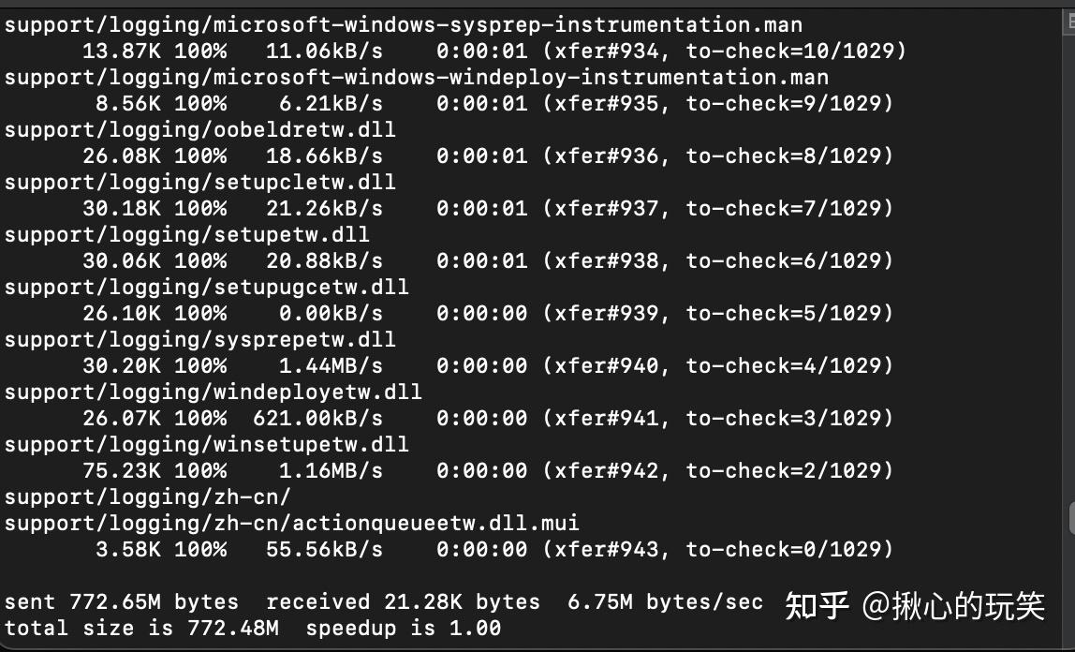The width and height of the screenshot is (1075, 652).
Task: Click the oobeldretw.dll file path
Action: 200,130
